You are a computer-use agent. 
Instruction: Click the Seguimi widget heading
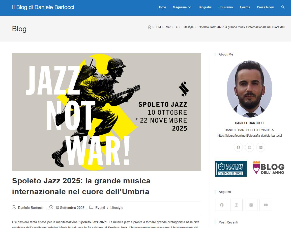coord(225,192)
